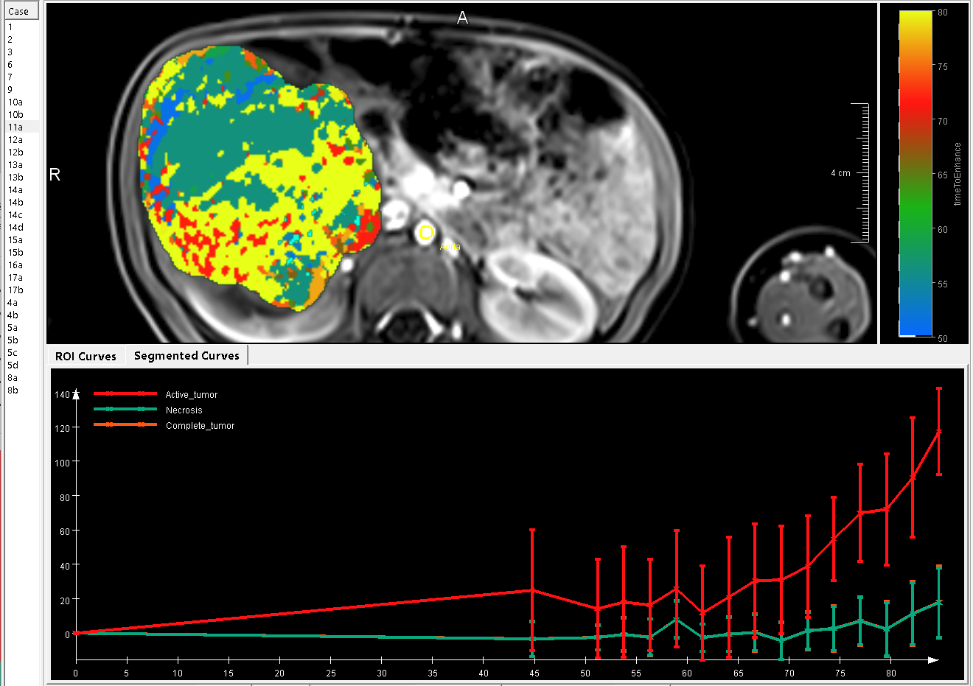Select case 8b at list bottom
The height and width of the screenshot is (686, 973).
(13, 391)
